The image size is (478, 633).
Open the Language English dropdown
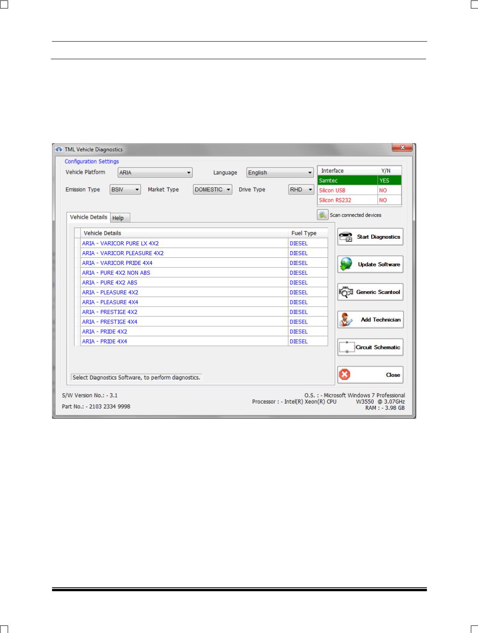point(280,172)
